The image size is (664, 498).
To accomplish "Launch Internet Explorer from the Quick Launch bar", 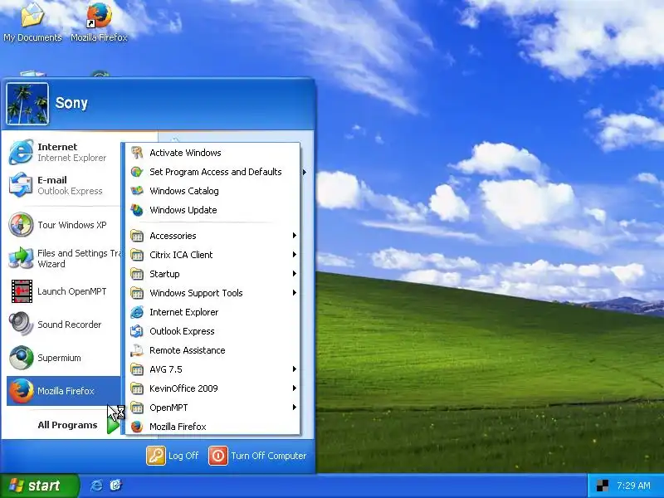I will [96, 486].
